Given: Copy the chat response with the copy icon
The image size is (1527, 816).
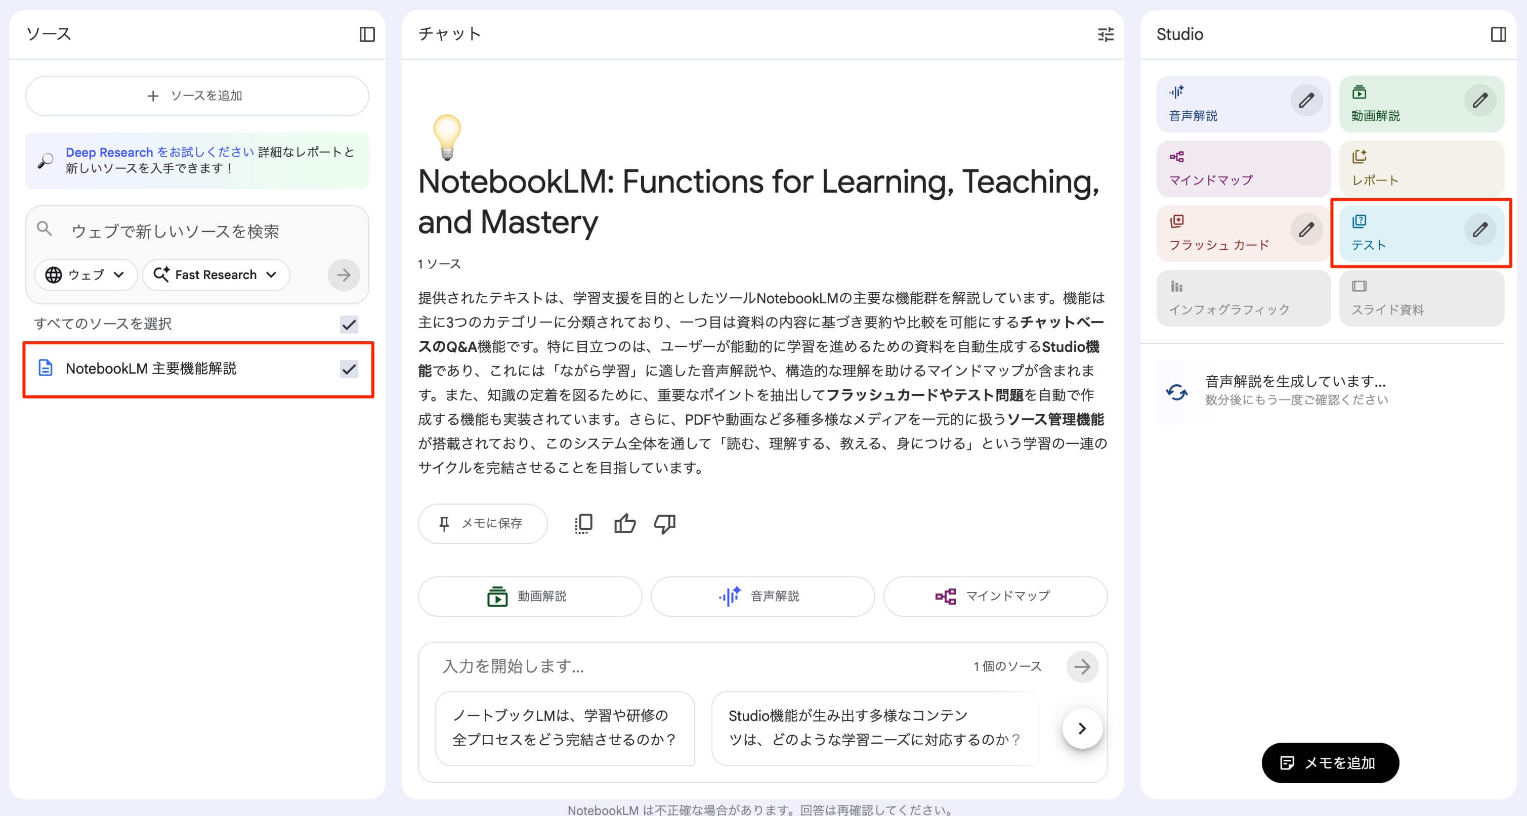Looking at the screenshot, I should pos(583,523).
